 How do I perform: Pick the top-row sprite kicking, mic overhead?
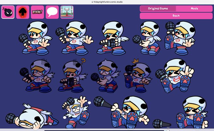tap(180, 38)
